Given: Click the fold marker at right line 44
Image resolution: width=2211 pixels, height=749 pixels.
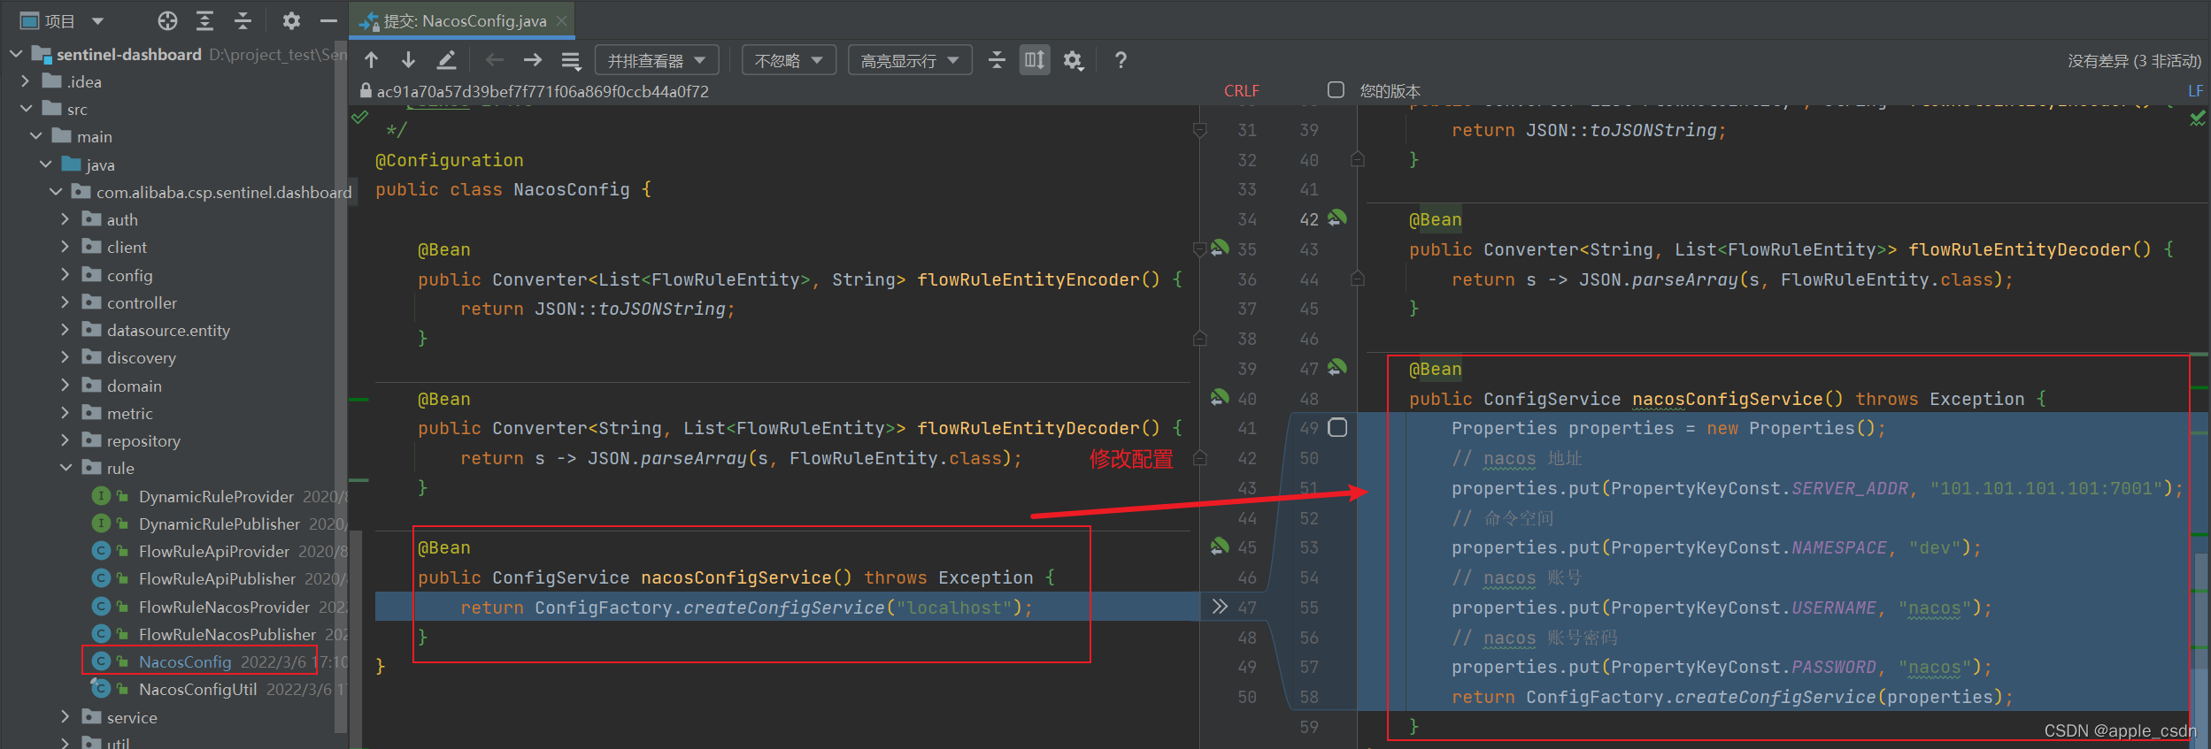Looking at the screenshot, I should (x=1357, y=279).
